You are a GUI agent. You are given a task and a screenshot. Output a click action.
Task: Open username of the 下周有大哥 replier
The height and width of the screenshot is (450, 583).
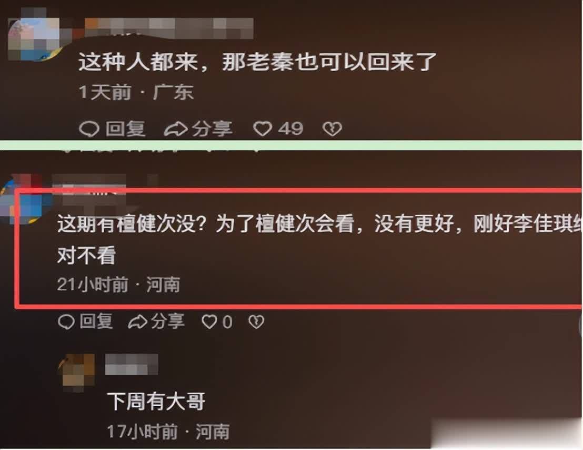132,365
